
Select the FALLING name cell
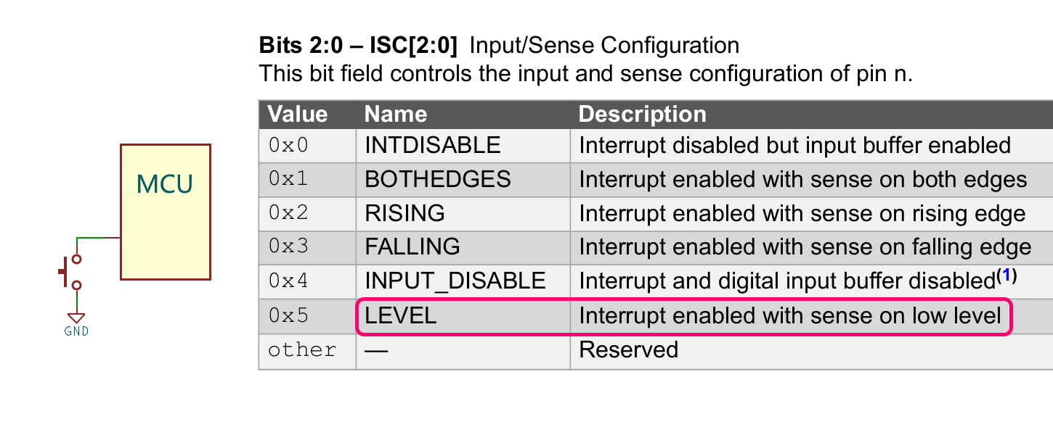click(x=412, y=246)
